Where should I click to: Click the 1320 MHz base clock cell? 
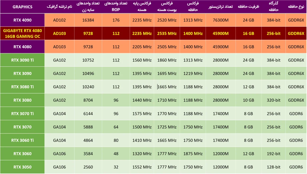click(x=142, y=154)
